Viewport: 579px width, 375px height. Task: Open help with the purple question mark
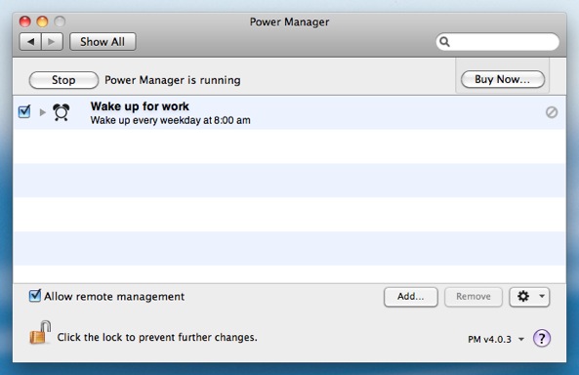click(x=542, y=338)
